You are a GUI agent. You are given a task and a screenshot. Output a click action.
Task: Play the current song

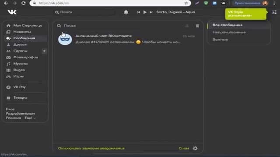tap(145, 12)
